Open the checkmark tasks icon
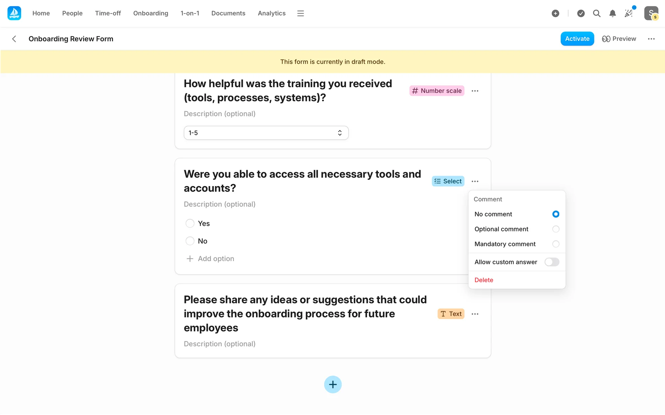 tap(581, 13)
